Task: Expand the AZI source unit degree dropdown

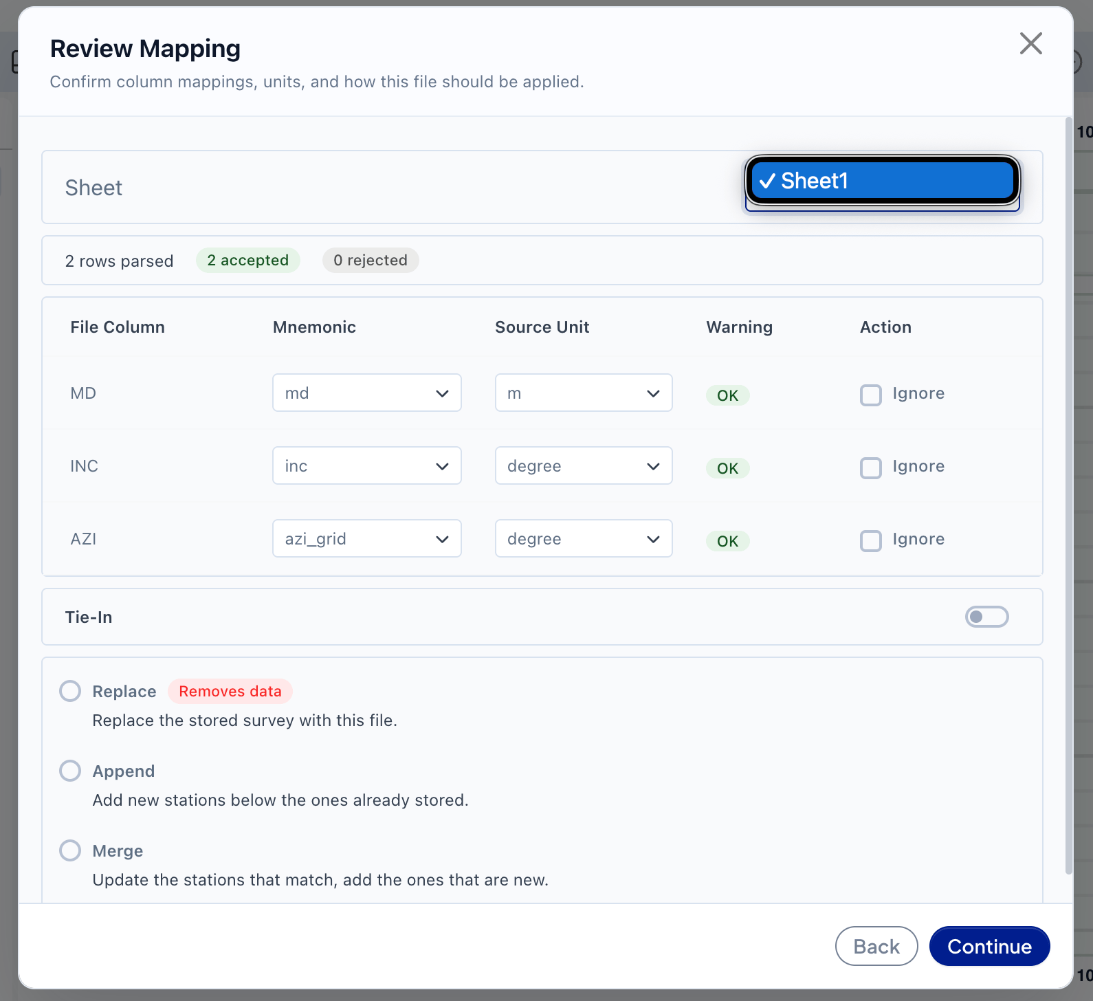Action: pyautogui.click(x=584, y=538)
